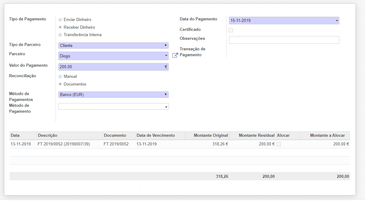This screenshot has width=365, height=201.
Task: Select Manual reconciliation option
Action: tap(60, 77)
